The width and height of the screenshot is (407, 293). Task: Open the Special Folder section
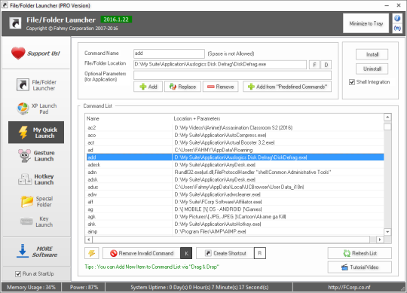coord(36,201)
